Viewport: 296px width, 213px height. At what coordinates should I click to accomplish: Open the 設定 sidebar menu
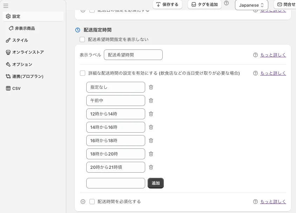coord(16,16)
